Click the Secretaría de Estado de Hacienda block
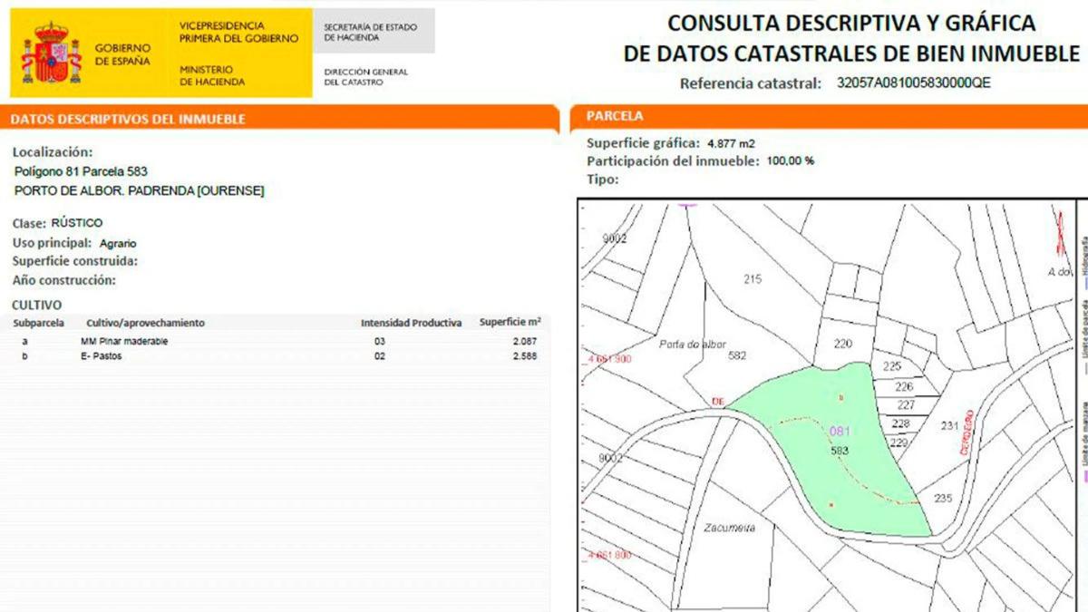 click(373, 33)
